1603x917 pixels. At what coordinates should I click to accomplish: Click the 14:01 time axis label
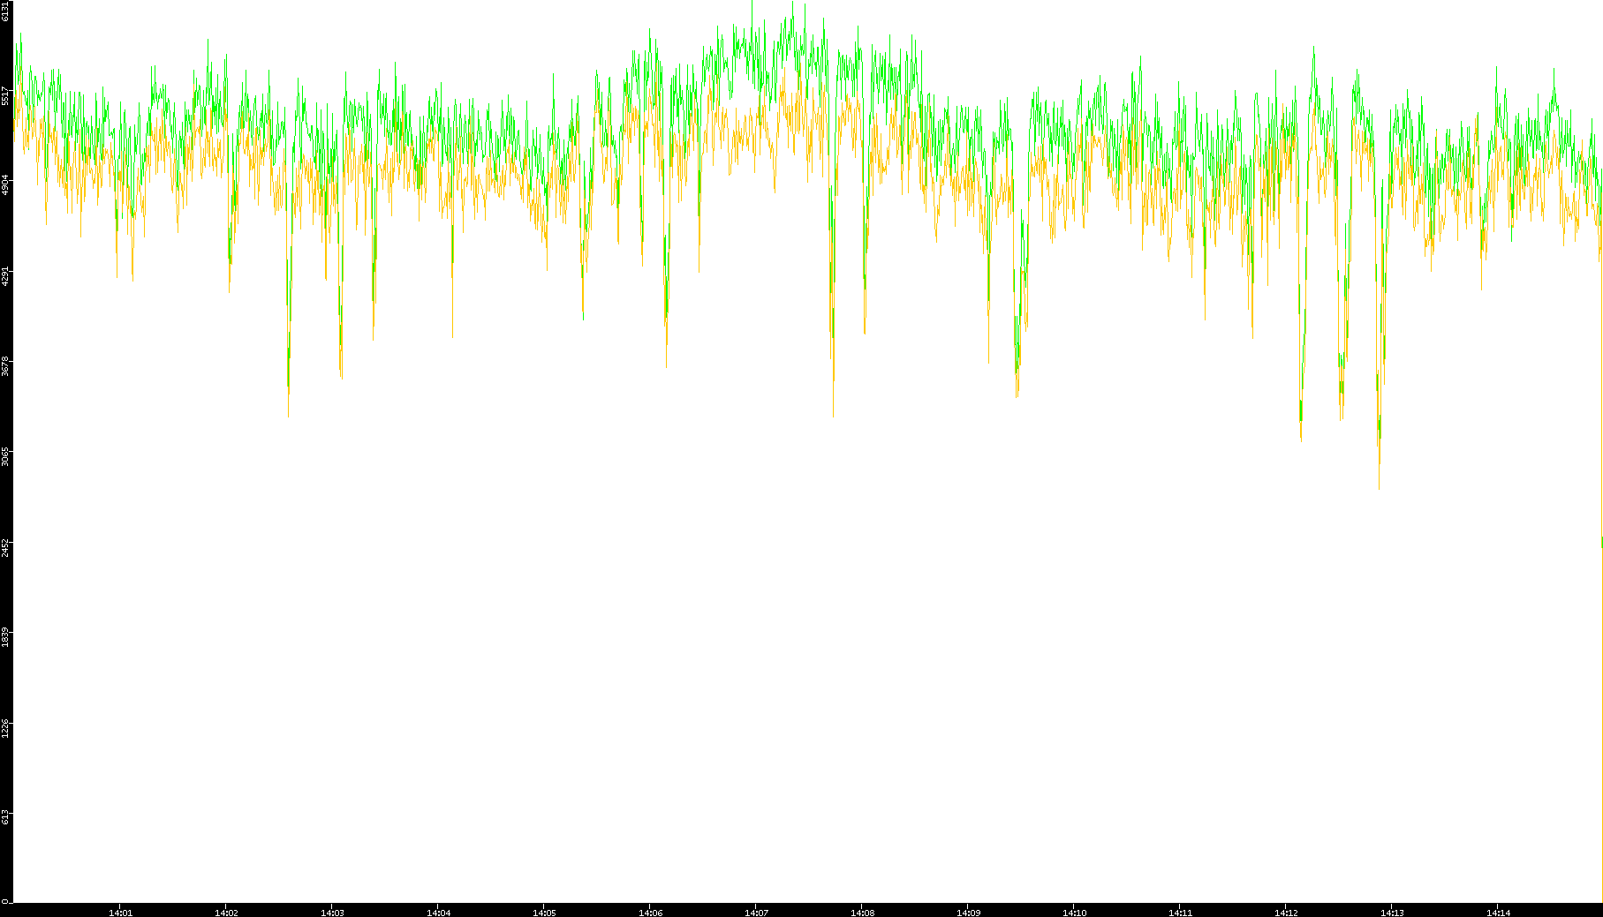point(121,913)
